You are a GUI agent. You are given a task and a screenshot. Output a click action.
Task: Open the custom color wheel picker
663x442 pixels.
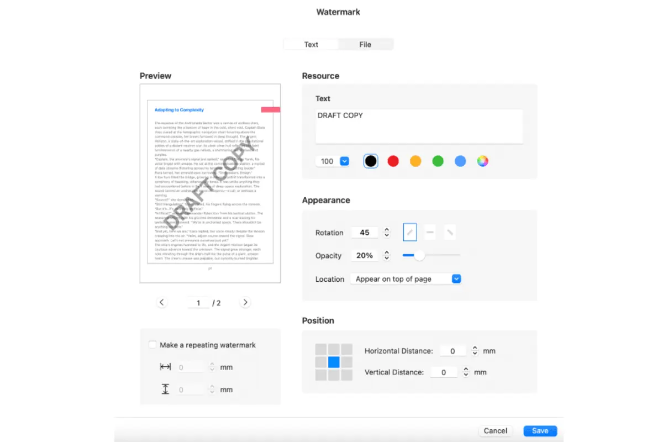point(482,161)
